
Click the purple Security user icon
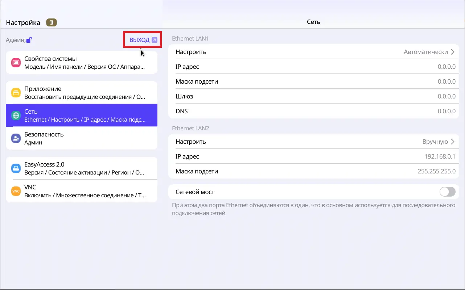pos(16,138)
